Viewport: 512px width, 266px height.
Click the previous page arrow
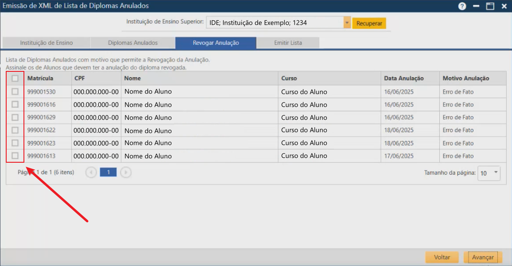tap(91, 172)
